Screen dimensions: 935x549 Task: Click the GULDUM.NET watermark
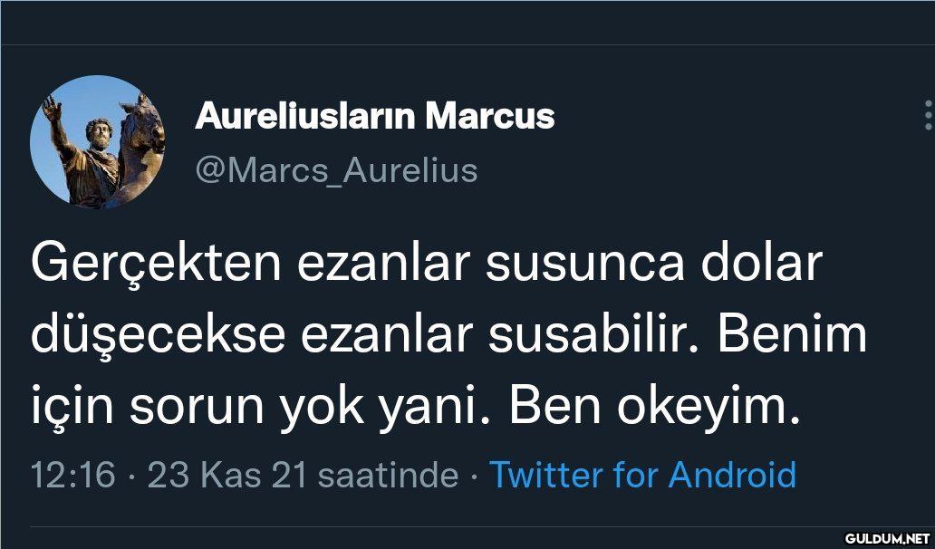click(x=887, y=538)
